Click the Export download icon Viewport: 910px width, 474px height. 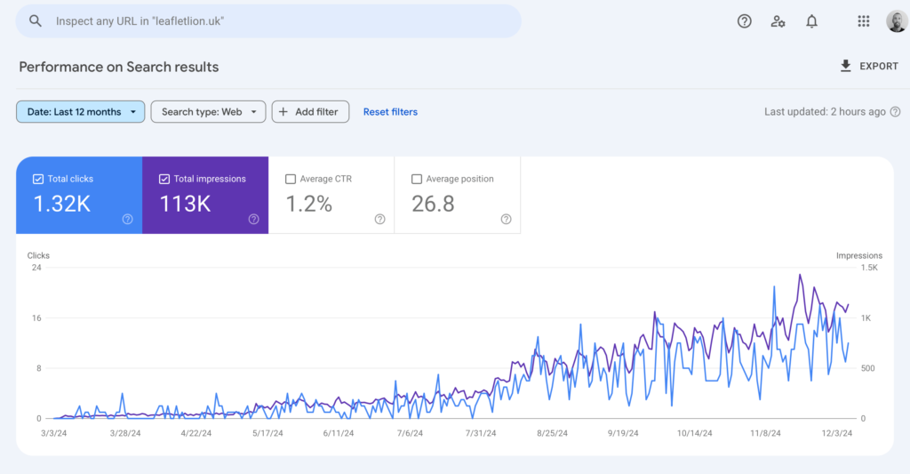(846, 66)
